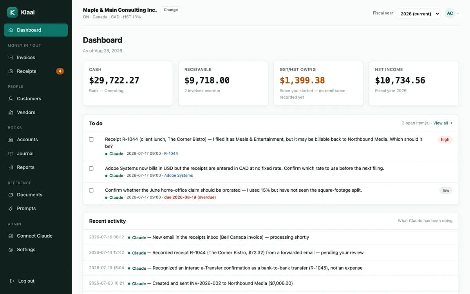Viewport: 470px width, 294px height.
Task: Click the INV-2026-002 Northbound Media activity entry
Action: [271, 283]
